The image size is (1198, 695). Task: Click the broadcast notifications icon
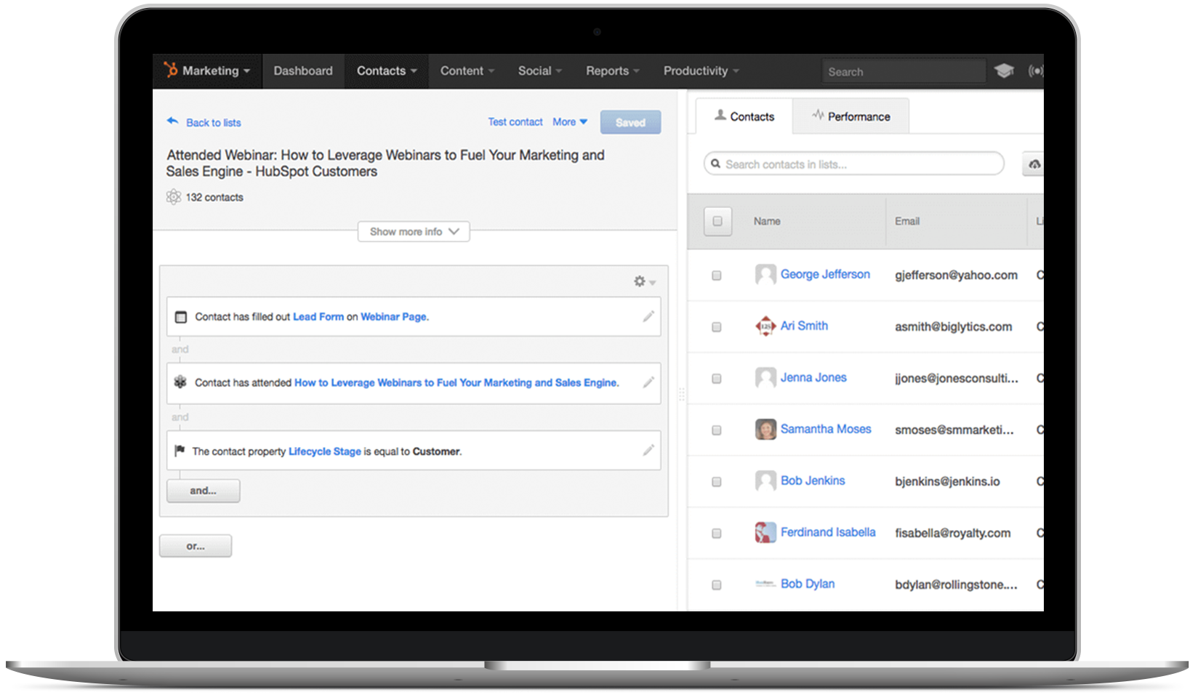pos(1035,71)
